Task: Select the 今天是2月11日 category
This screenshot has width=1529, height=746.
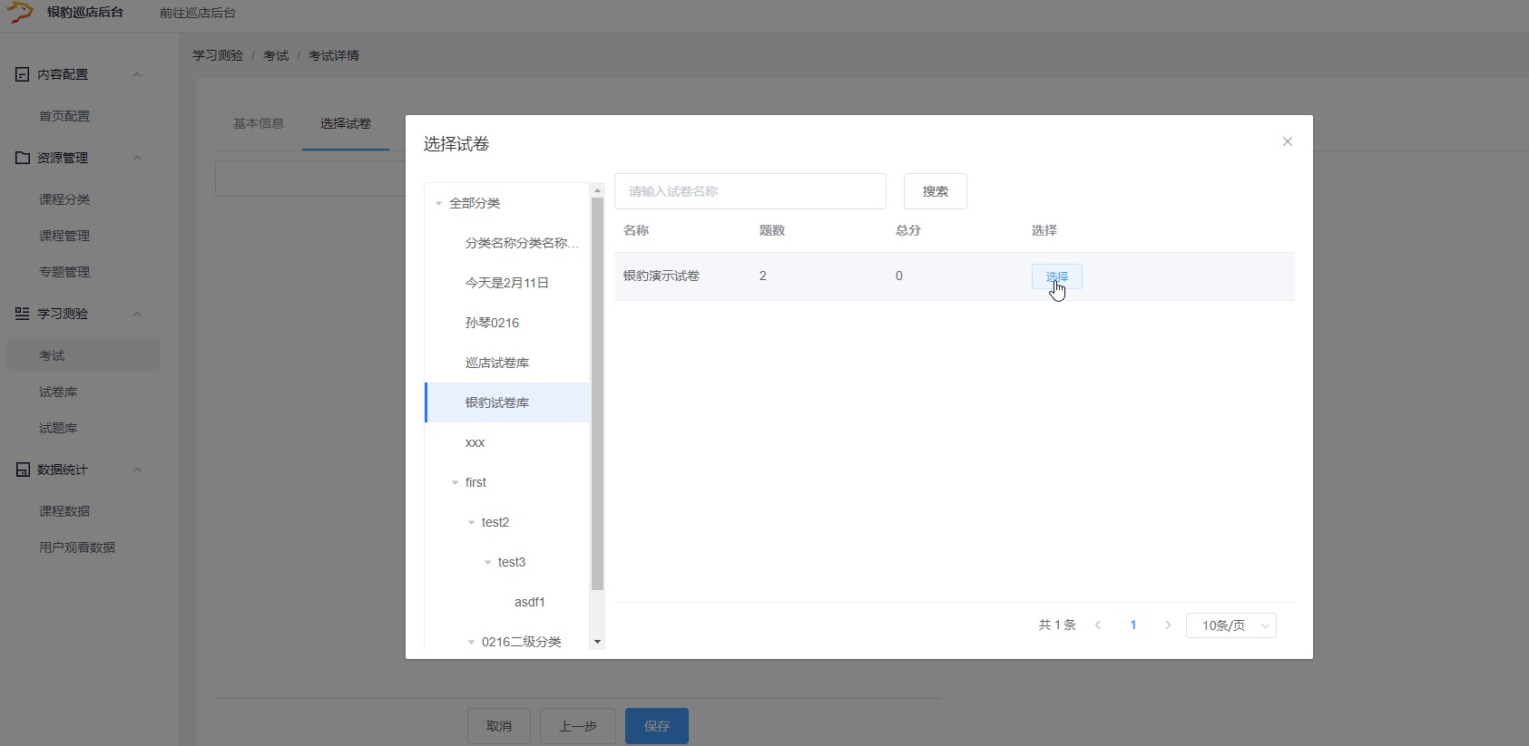Action: [506, 283]
